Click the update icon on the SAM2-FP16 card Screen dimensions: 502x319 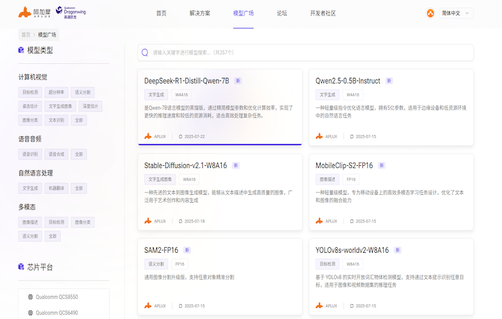[181, 306]
